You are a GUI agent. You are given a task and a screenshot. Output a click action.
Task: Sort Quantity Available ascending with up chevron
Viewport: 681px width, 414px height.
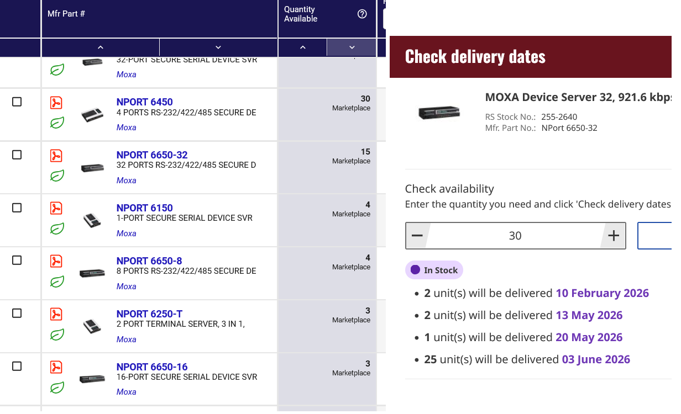[302, 47]
